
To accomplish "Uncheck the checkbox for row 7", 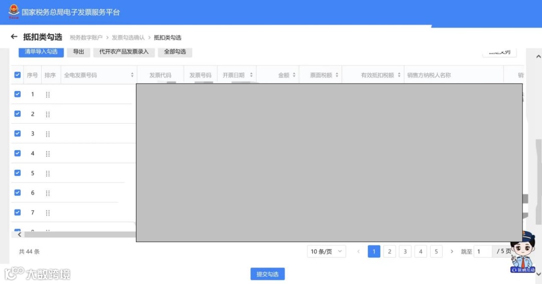I will (x=18, y=212).
